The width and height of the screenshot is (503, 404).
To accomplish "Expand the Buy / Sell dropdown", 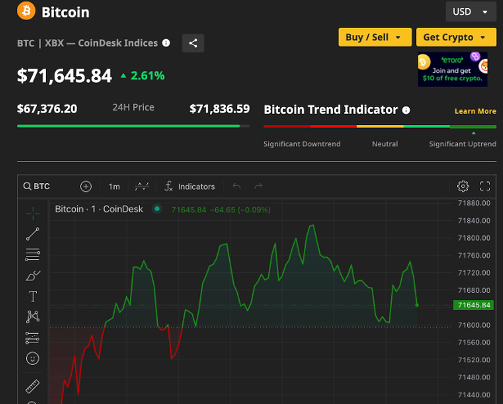I will (x=375, y=37).
